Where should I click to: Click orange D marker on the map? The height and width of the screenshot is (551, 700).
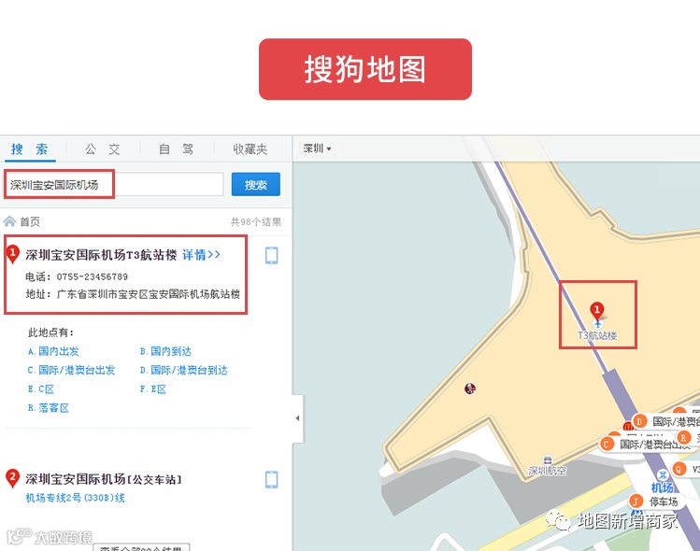pos(639,421)
